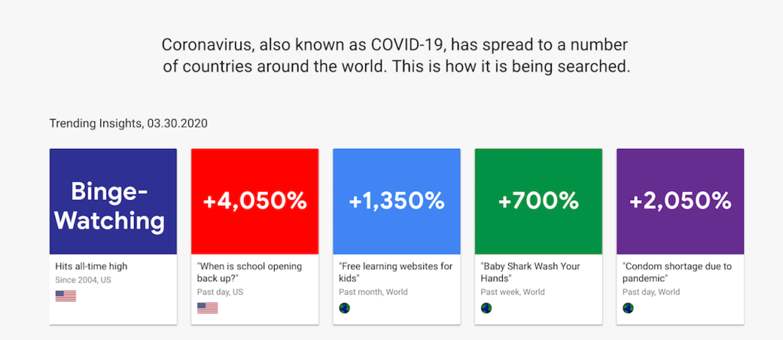
Task: Open "When is school opening back up?" query
Action: click(250, 273)
